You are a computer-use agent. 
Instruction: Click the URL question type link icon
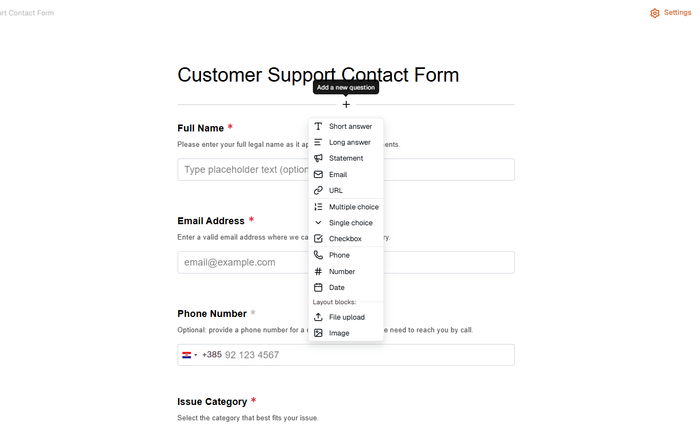coord(318,190)
